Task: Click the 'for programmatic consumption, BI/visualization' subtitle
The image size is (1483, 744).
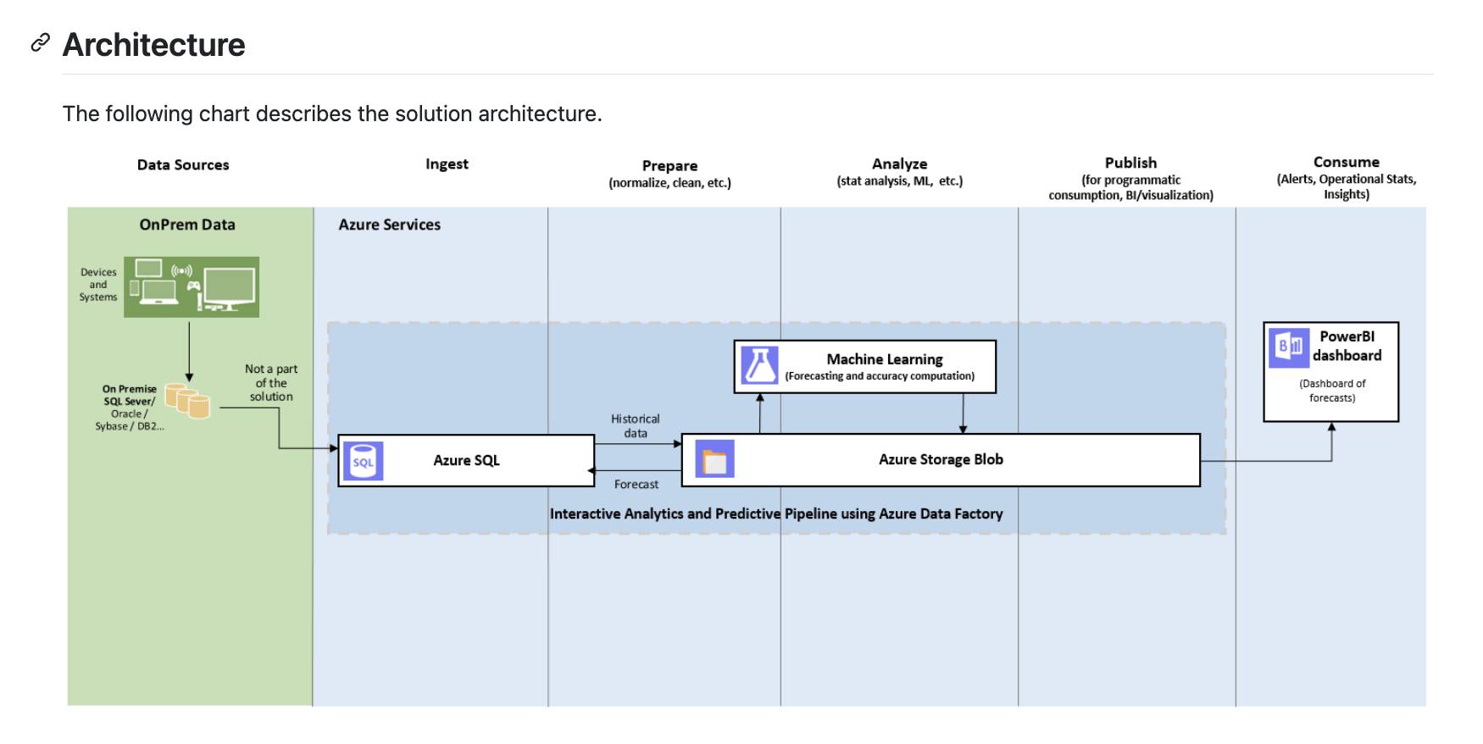Action: pyautogui.click(x=1130, y=187)
